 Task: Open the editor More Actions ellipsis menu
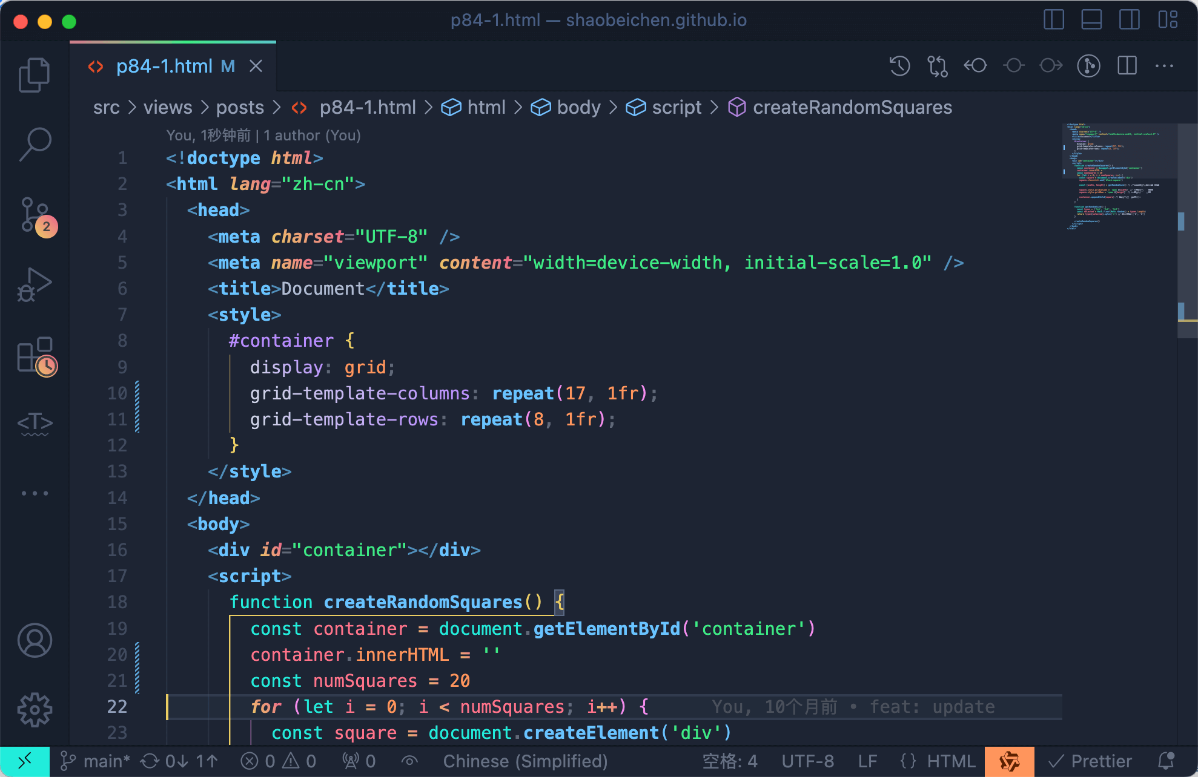1164,66
